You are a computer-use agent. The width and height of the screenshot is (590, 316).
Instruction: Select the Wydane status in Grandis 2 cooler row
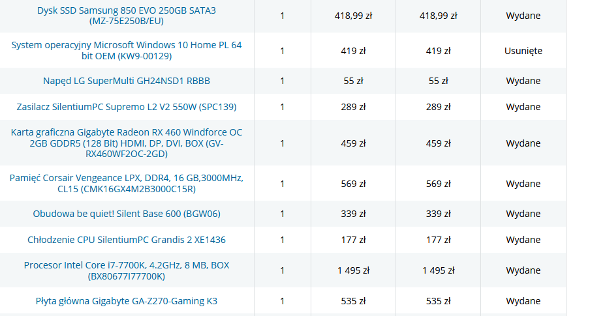coord(523,240)
